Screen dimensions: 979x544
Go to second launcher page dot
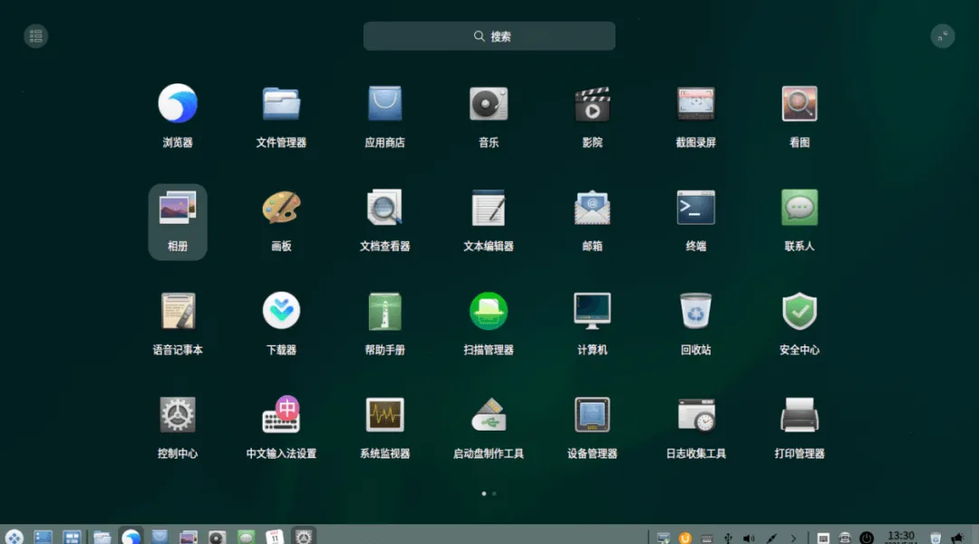[x=494, y=493]
